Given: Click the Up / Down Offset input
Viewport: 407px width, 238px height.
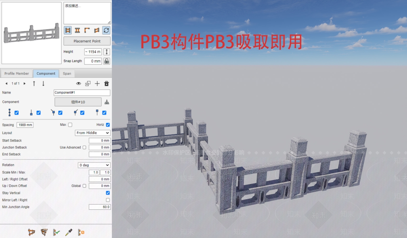Looking at the screenshot, I should (100, 186).
